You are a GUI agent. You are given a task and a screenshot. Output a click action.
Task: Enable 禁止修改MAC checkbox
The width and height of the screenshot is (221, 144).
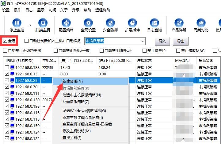click(x=178, y=51)
